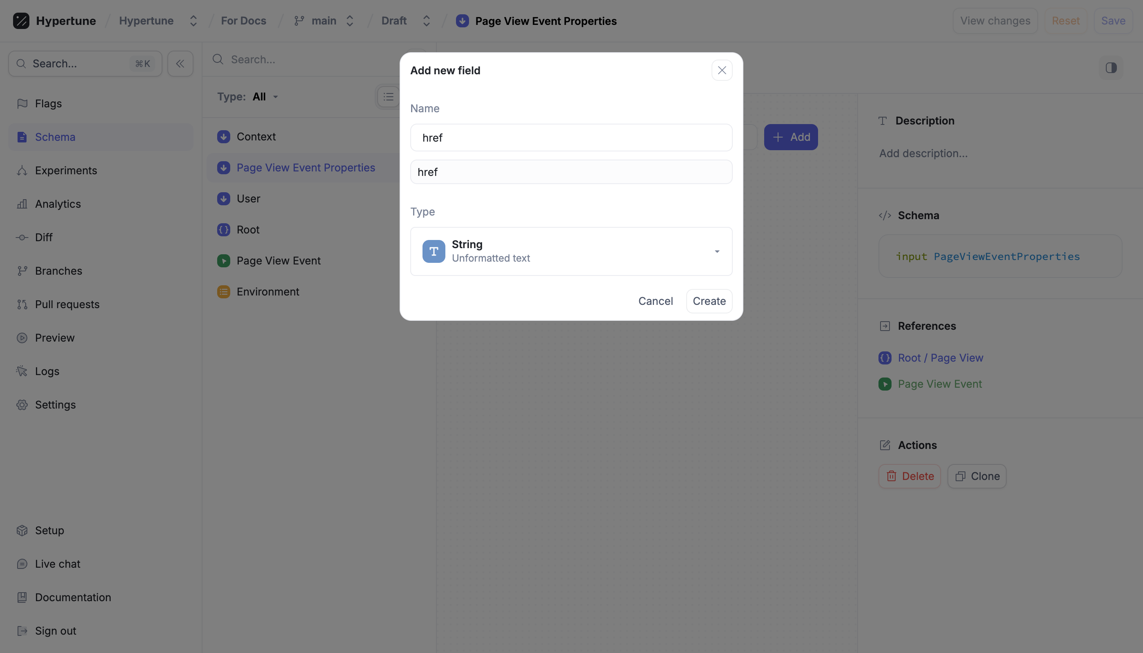Click the Root object icon
Screen dimensions: 1143x653
click(223, 230)
